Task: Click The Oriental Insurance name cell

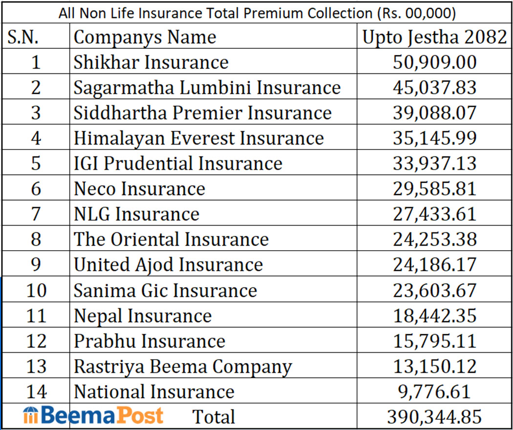Action: pyautogui.click(x=171, y=239)
